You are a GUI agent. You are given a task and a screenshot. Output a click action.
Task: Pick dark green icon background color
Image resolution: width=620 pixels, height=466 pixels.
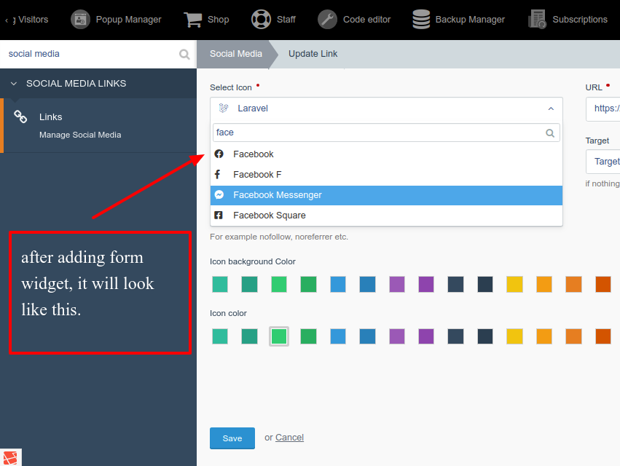coord(308,284)
